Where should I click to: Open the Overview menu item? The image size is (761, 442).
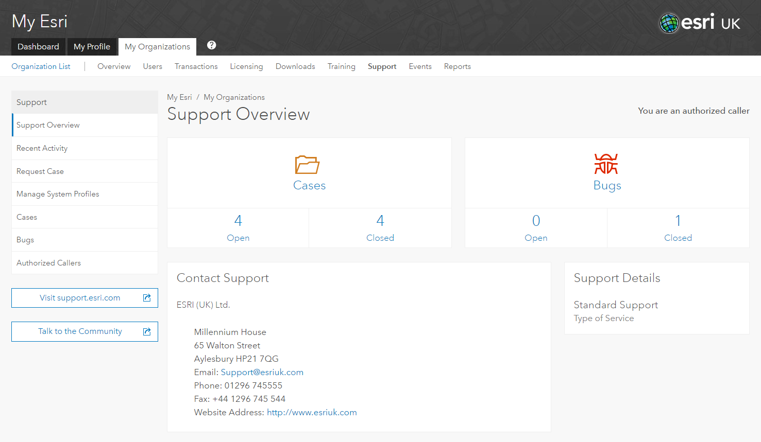point(114,66)
